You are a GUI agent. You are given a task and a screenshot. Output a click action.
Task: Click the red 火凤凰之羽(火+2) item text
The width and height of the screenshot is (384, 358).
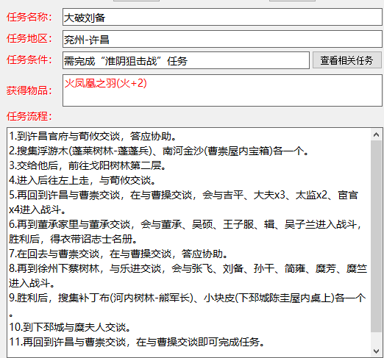click(x=105, y=83)
